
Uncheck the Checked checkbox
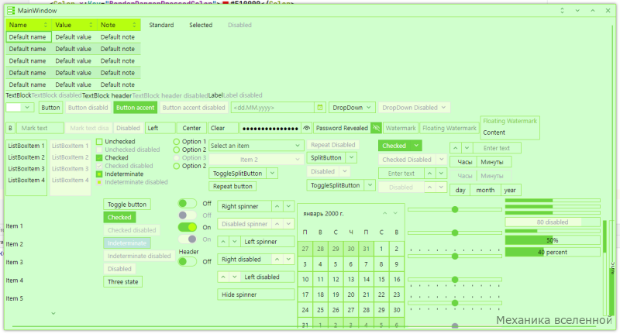click(x=99, y=158)
